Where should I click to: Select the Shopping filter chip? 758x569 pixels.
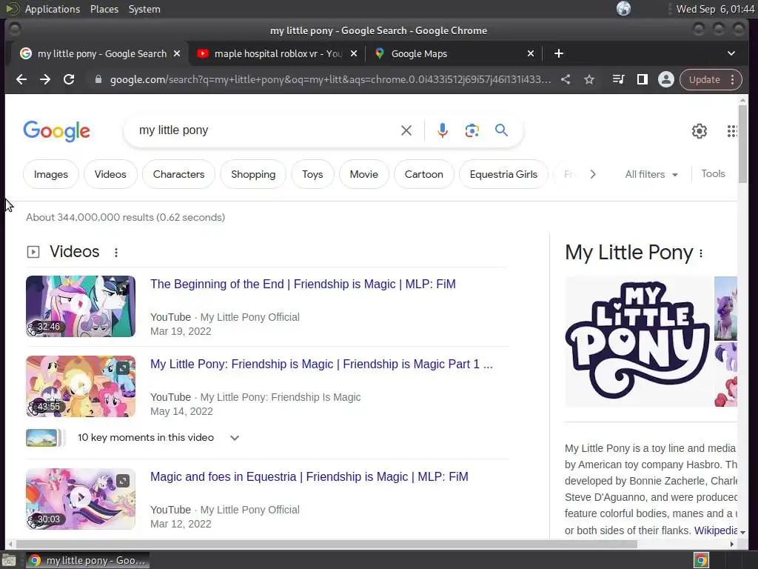point(253,174)
